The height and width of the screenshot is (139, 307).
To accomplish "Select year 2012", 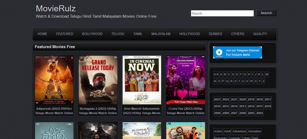I will coord(251,106).
